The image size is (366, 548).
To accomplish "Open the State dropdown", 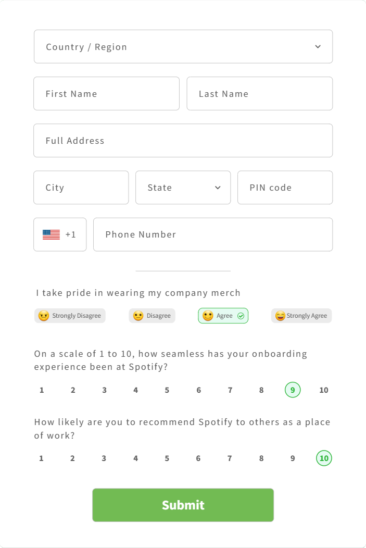I will pos(183,188).
